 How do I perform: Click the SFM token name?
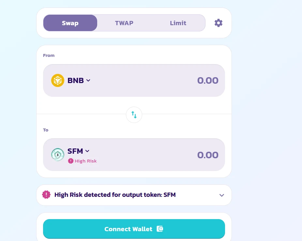click(x=75, y=151)
